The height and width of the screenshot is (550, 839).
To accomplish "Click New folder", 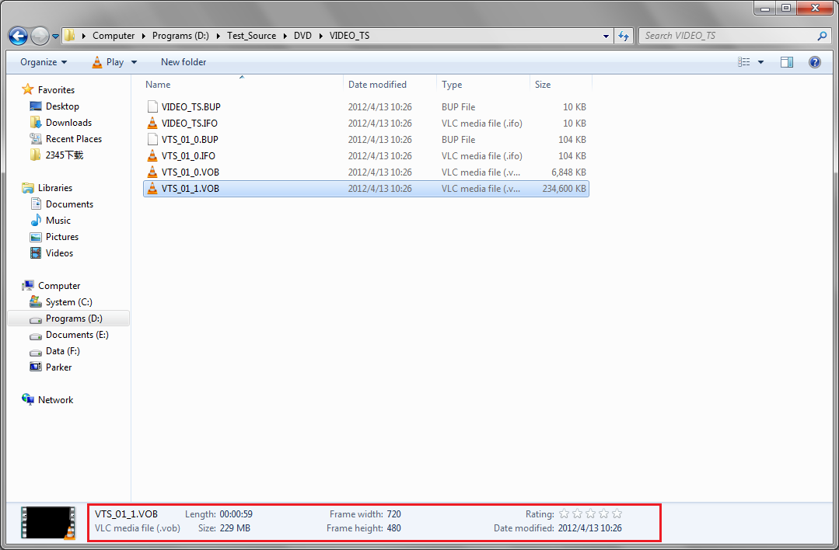I will coord(184,62).
